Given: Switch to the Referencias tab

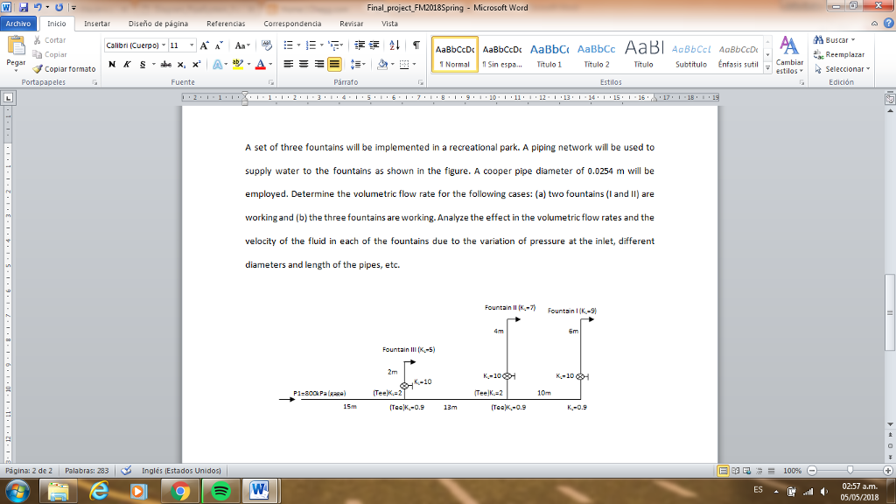Looking at the screenshot, I should click(226, 24).
